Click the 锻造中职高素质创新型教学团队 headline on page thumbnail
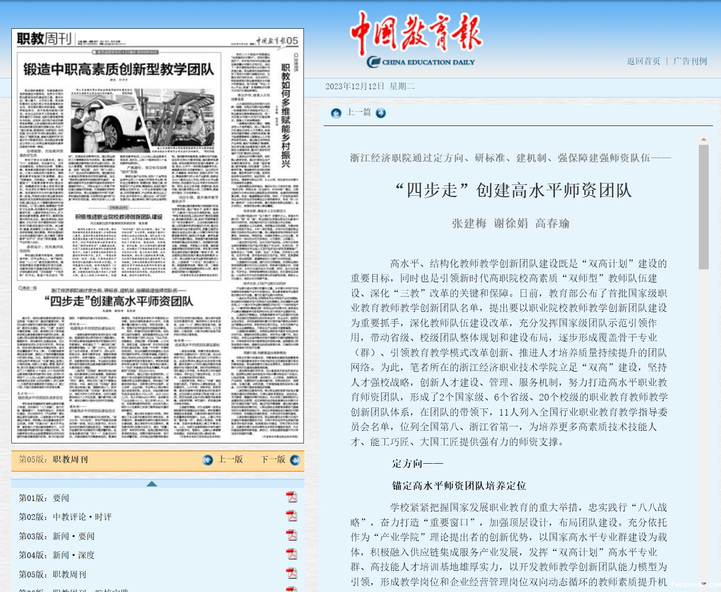The height and width of the screenshot is (592, 721). tap(119, 70)
